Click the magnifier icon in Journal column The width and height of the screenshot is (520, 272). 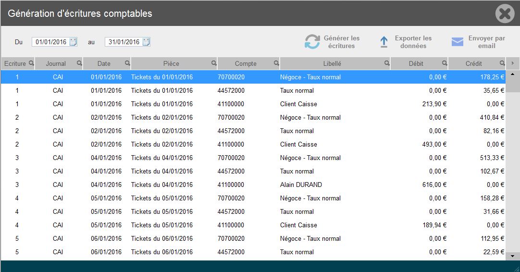(x=79, y=63)
